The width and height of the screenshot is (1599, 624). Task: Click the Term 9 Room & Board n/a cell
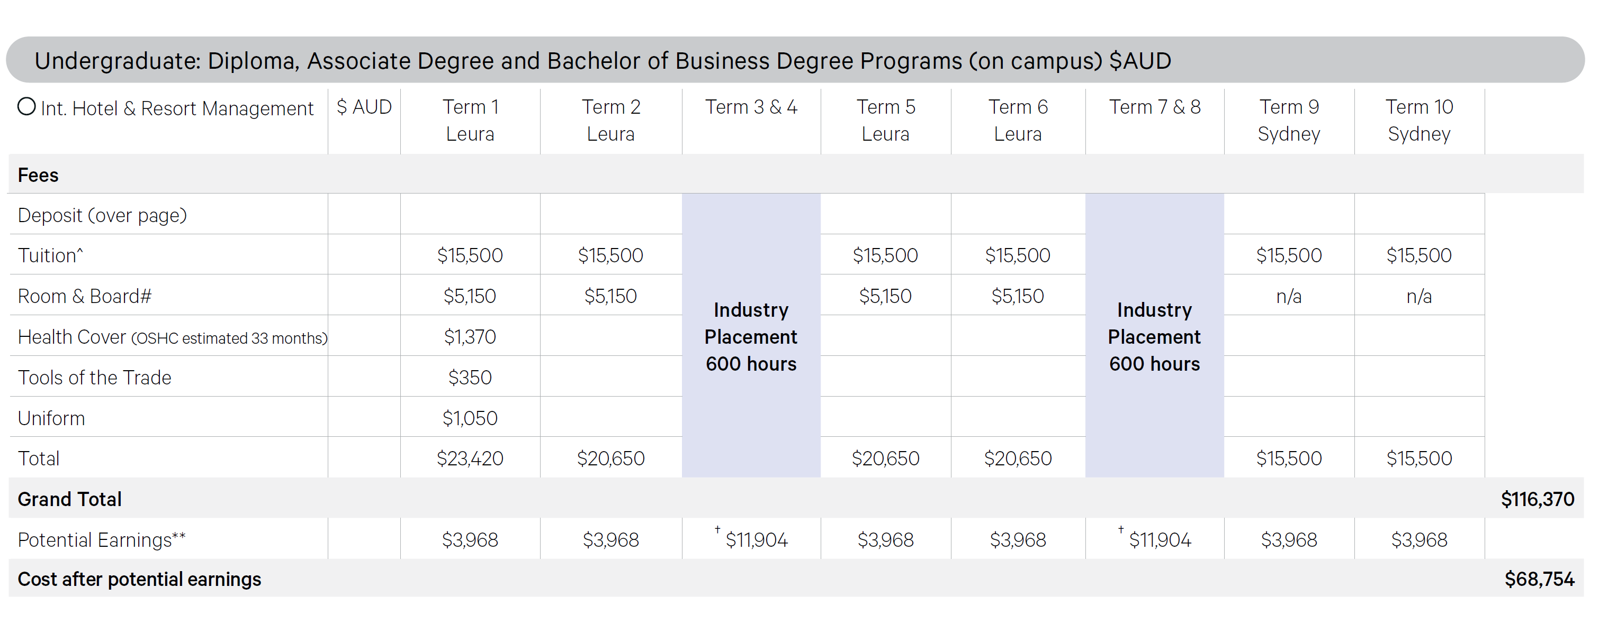(x=1289, y=296)
